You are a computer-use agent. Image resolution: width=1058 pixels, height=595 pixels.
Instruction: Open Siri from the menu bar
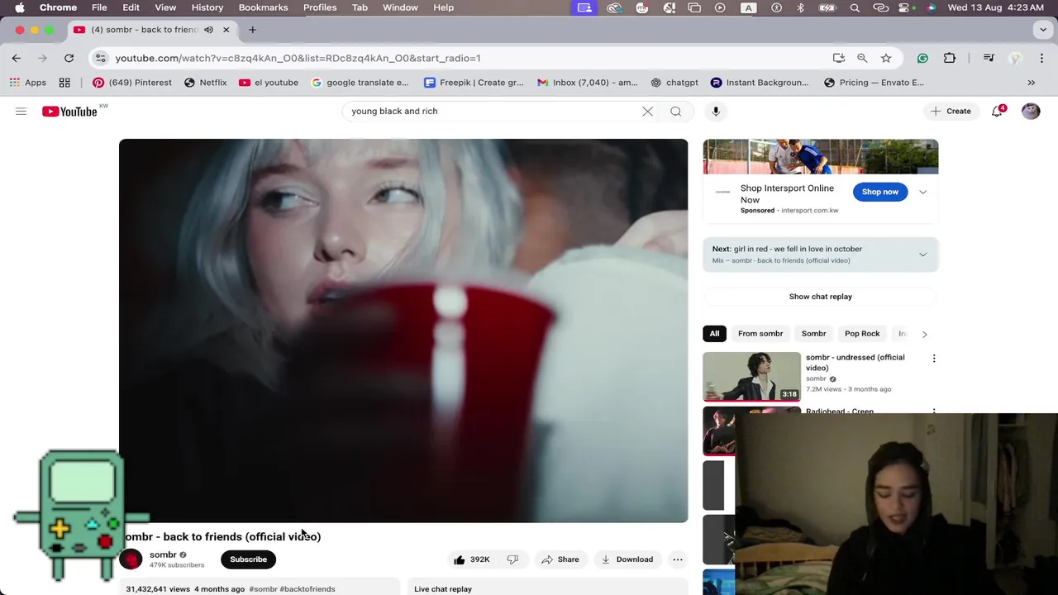point(932,7)
